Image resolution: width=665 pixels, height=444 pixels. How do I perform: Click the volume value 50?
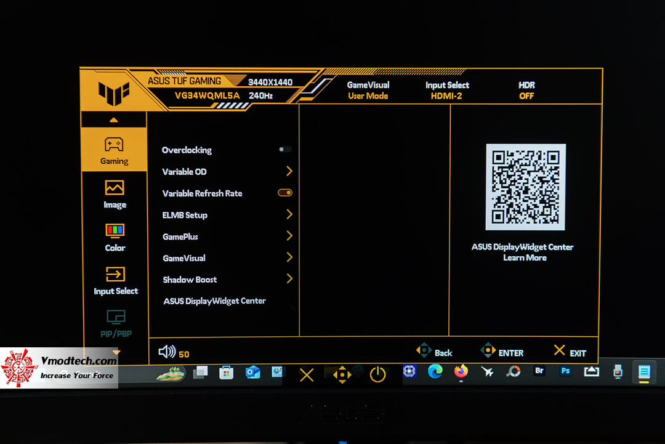point(183,354)
